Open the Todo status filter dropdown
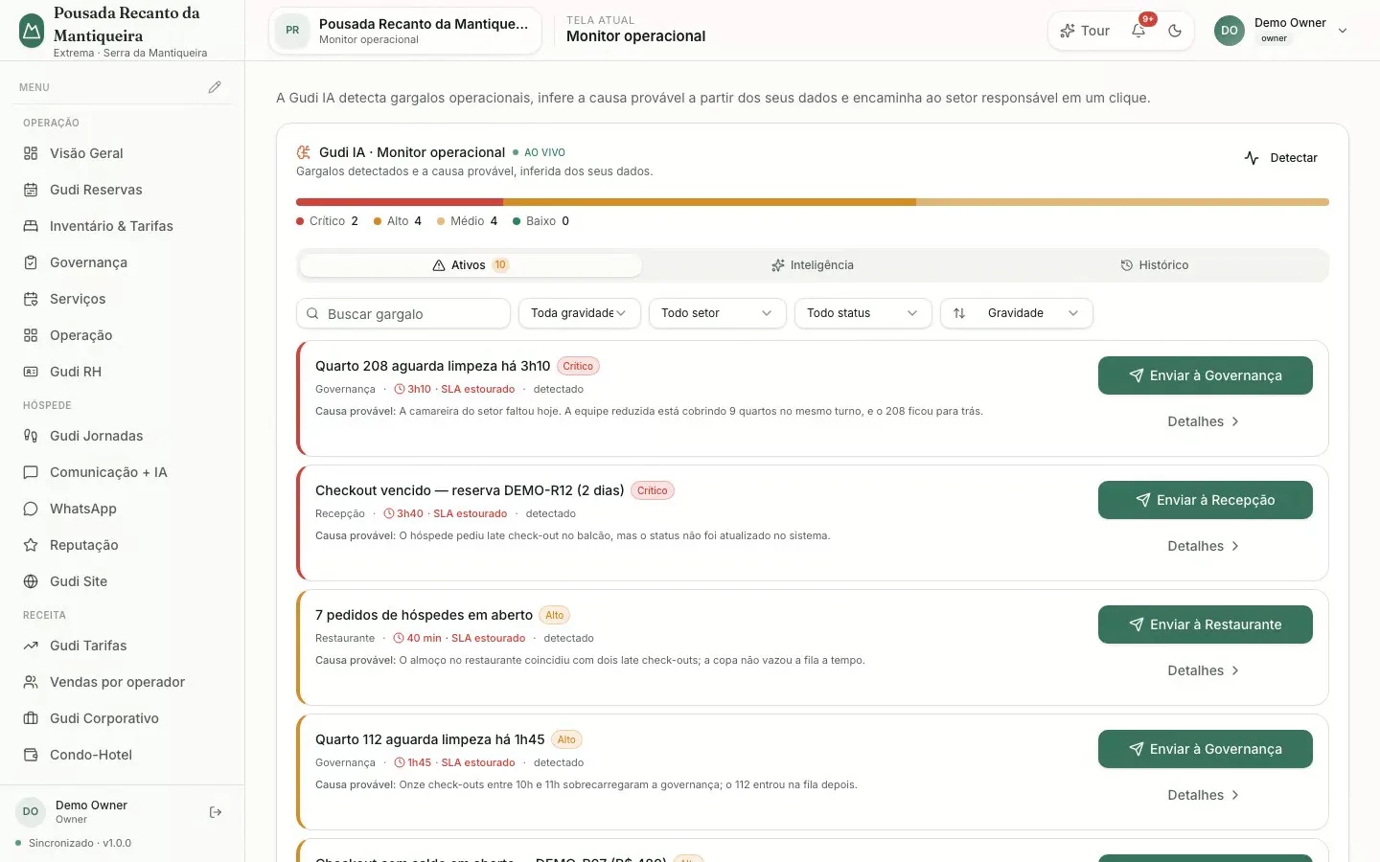1380x862 pixels. click(863, 313)
